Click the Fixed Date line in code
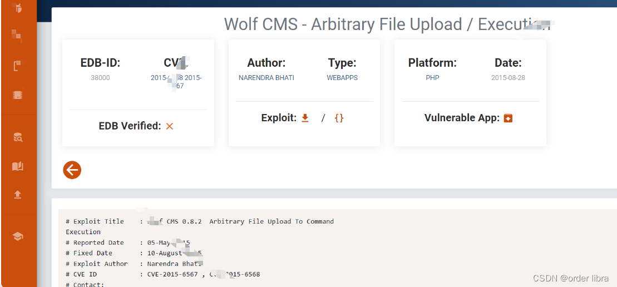This screenshot has height=287, width=617. point(134,253)
